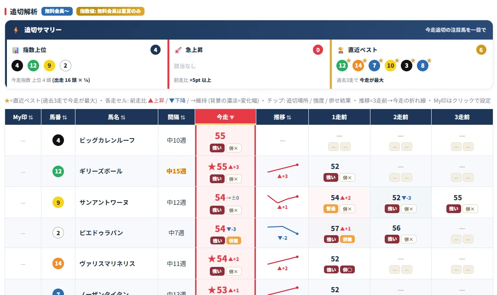
Task: Click starred badge 10 in 直近ベスト card
Action: pos(391,66)
